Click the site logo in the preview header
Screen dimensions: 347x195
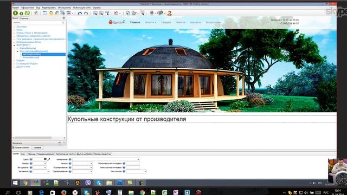pos(117,22)
